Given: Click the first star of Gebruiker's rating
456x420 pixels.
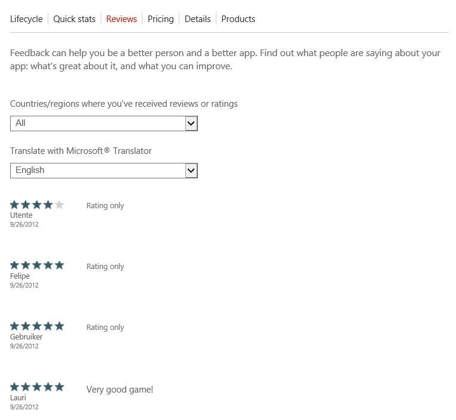Looking at the screenshot, I should click(15, 326).
